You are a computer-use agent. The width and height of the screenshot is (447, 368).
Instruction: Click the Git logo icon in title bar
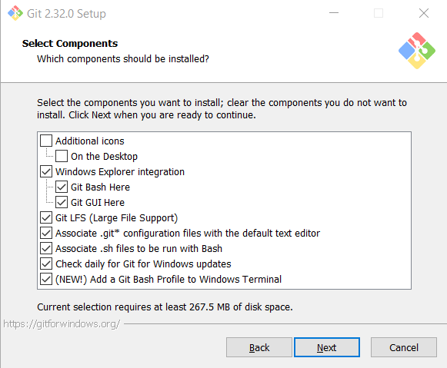tap(15, 13)
